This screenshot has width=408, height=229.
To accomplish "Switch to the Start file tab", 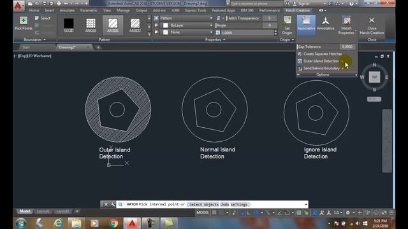I will click(25, 47).
